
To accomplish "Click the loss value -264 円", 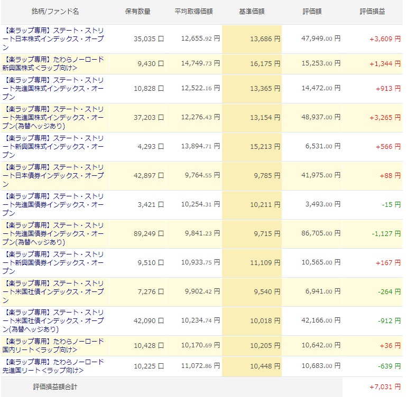I will point(390,292).
